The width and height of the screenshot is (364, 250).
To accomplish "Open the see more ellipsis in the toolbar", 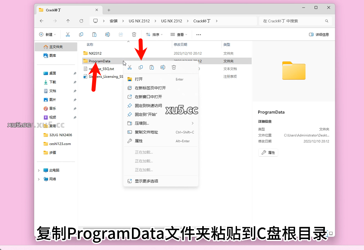I will [x=199, y=34].
